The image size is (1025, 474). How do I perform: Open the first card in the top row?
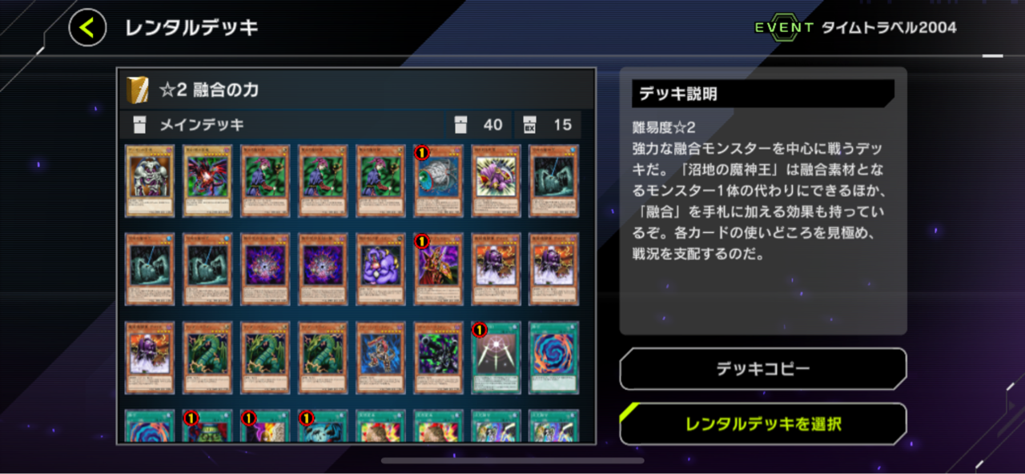pos(150,181)
